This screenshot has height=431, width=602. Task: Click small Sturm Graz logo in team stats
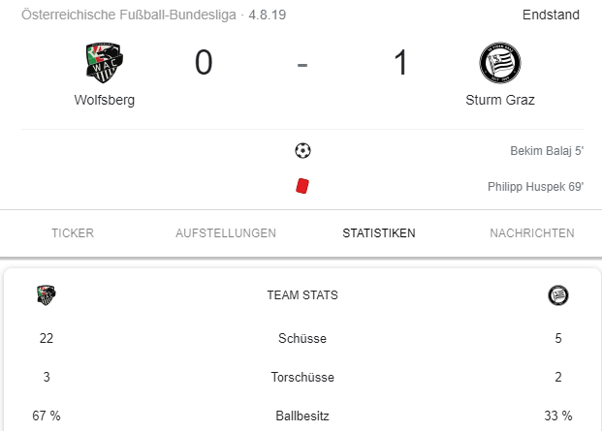(558, 295)
